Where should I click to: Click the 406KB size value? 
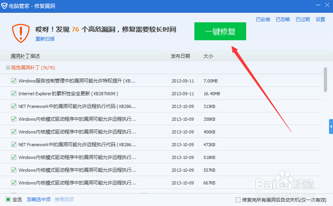coord(209,132)
